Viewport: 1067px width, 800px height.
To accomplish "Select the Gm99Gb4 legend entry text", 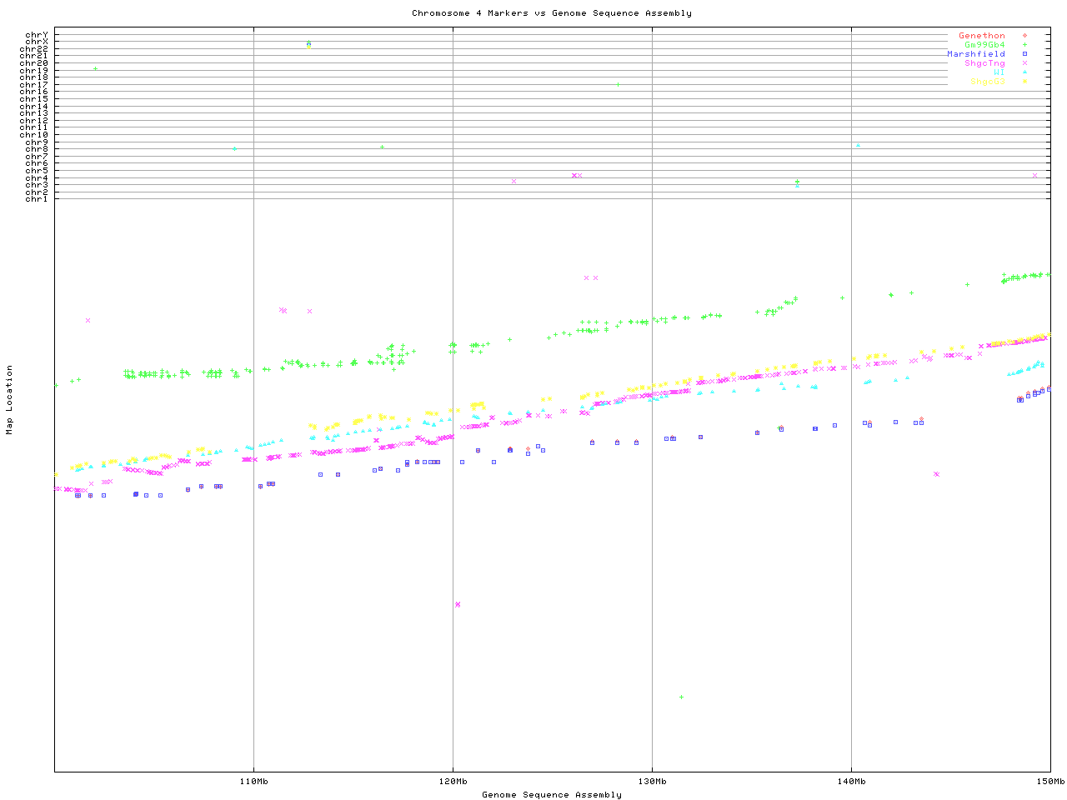I will [x=984, y=45].
